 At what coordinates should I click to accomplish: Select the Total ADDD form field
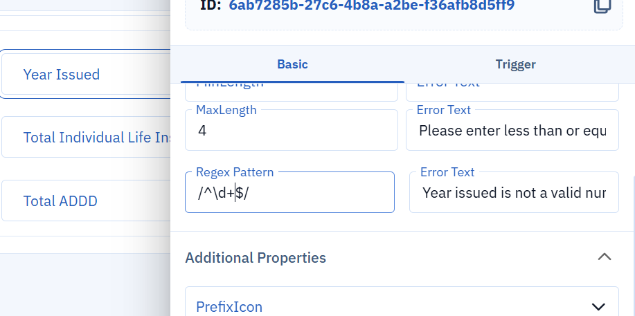[x=86, y=201]
